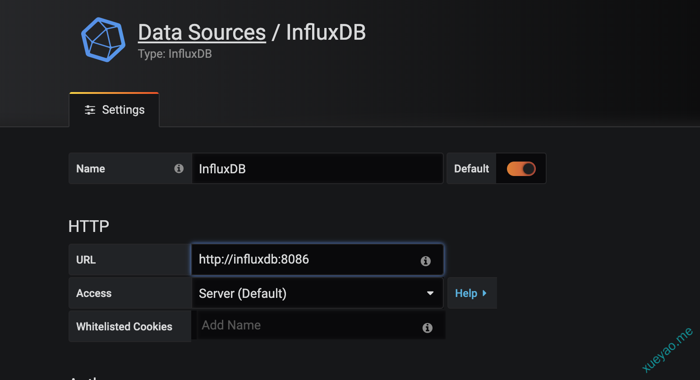700x380 pixels.
Task: Click the info icon beside Name label
Action: click(179, 168)
